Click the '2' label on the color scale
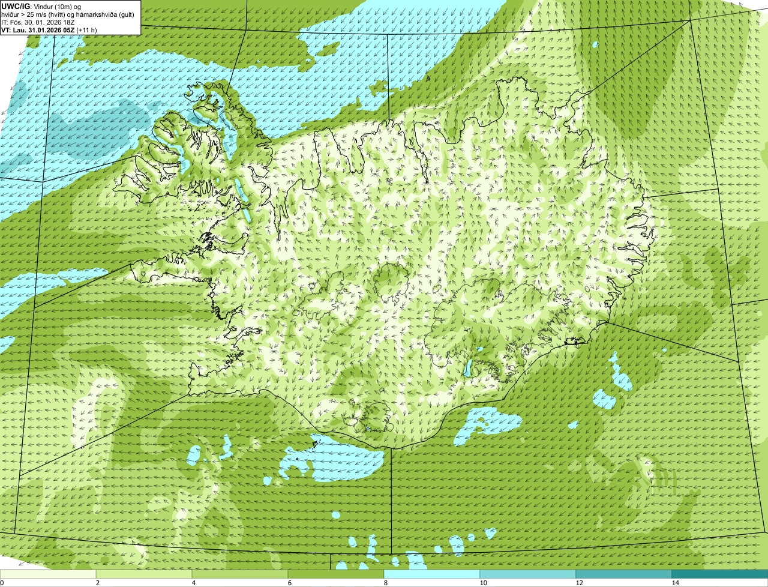 point(97,583)
